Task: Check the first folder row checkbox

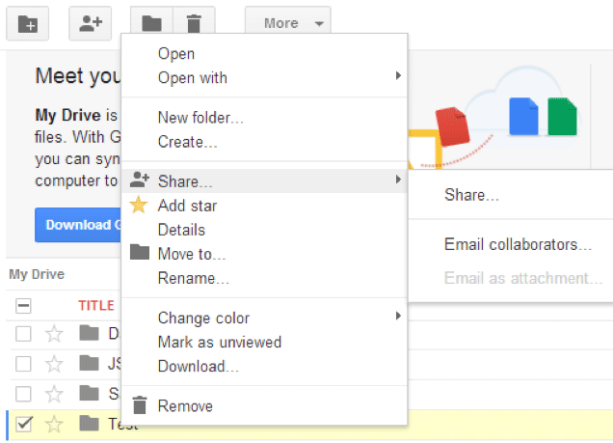Action: click(x=23, y=334)
